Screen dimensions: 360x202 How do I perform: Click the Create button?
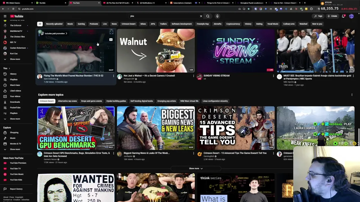[x=332, y=16]
